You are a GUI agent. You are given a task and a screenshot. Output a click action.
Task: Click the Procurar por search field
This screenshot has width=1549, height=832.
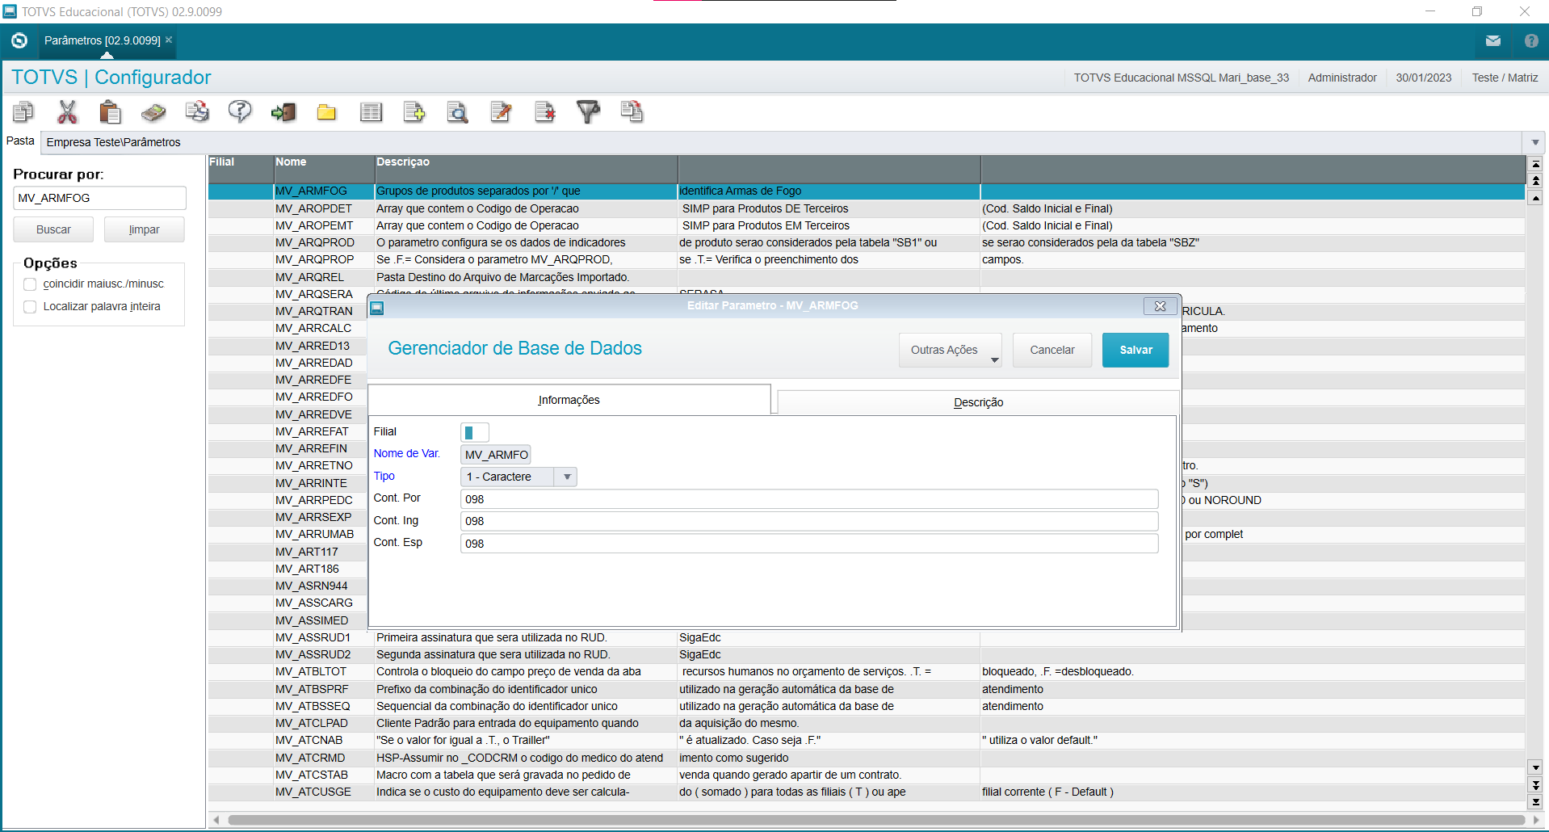coord(100,198)
